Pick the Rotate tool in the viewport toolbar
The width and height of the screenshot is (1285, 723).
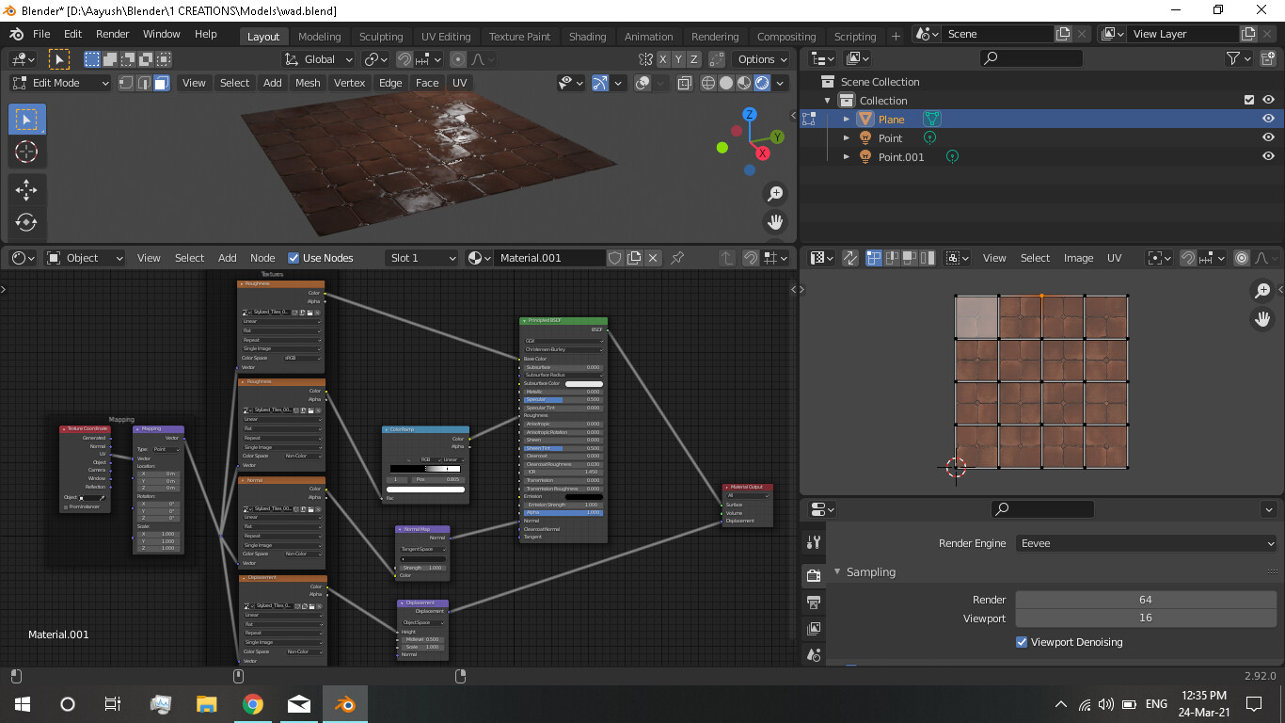tap(26, 223)
